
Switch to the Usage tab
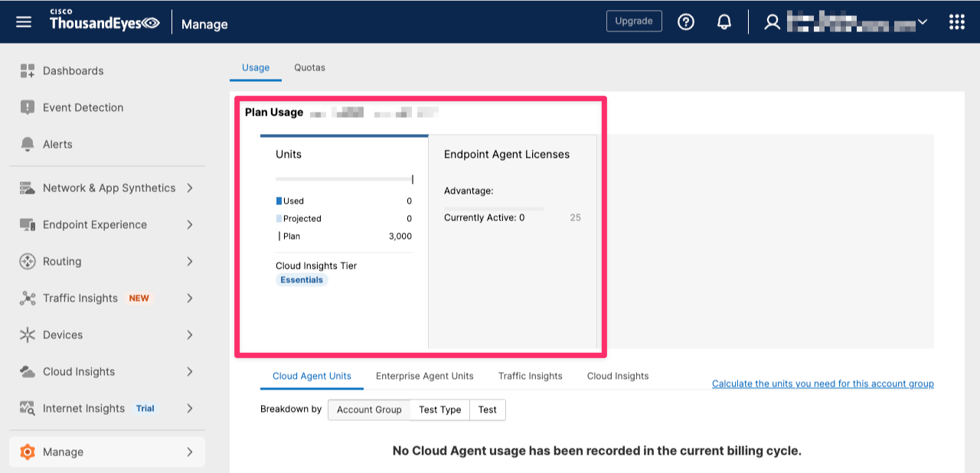256,67
